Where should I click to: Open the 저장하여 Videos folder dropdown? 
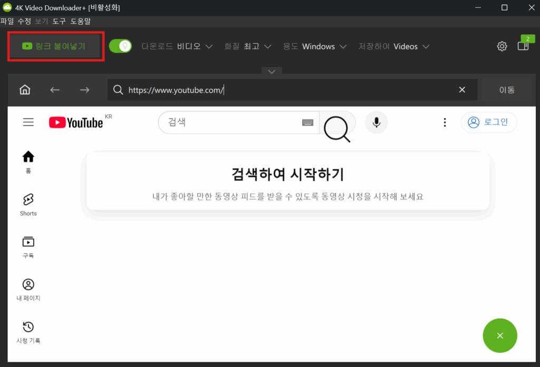point(393,46)
